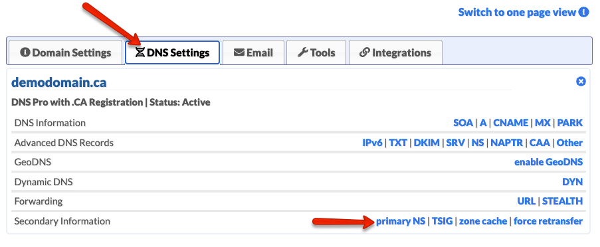
Task: Click the GeoDNS row label
Action: point(33,162)
